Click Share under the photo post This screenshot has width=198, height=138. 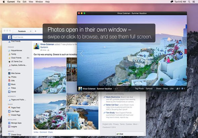[x=50, y=132]
